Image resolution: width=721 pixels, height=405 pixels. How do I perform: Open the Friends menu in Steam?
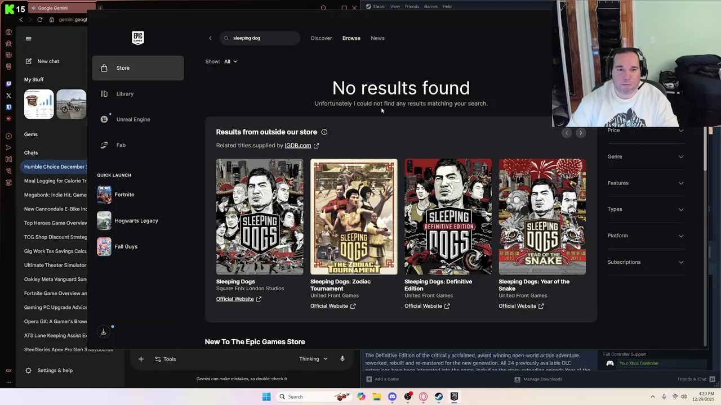[412, 6]
